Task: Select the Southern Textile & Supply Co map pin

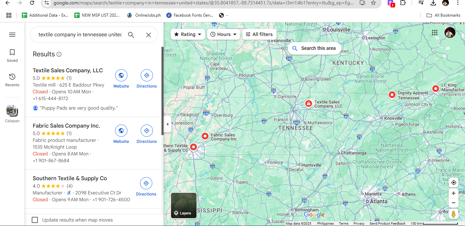Action: click(193, 147)
